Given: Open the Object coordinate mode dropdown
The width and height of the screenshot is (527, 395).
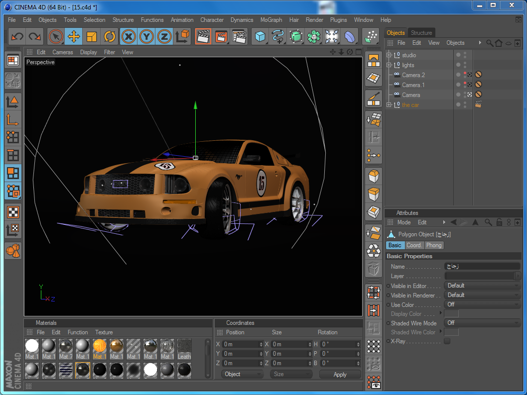Looking at the screenshot, I should coord(242,374).
